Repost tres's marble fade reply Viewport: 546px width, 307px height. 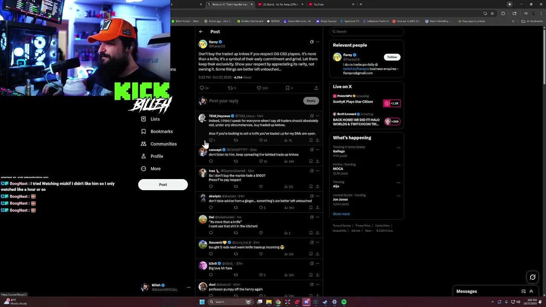[x=236, y=186]
